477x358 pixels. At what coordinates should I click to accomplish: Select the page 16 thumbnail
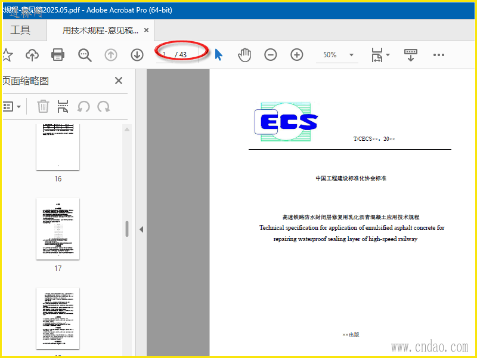(58, 147)
